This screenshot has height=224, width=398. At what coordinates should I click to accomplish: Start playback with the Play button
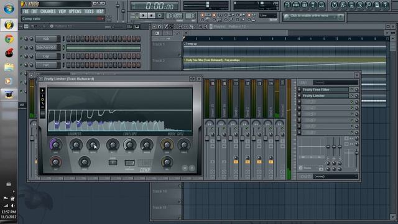143,16
